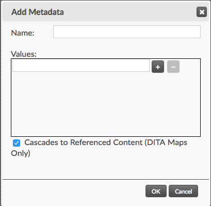Screen dimensions: 211x206
Task: Click the Name: label
Action: pyautogui.click(x=23, y=33)
